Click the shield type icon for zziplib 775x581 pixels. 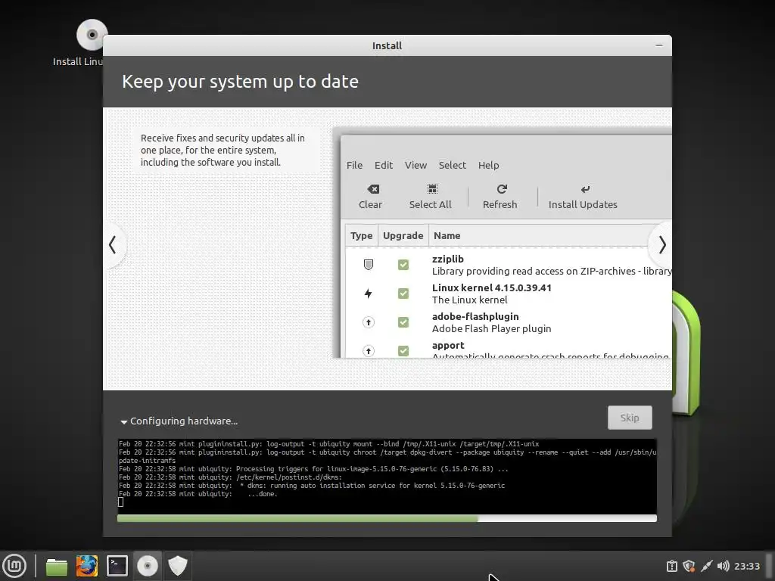369,265
